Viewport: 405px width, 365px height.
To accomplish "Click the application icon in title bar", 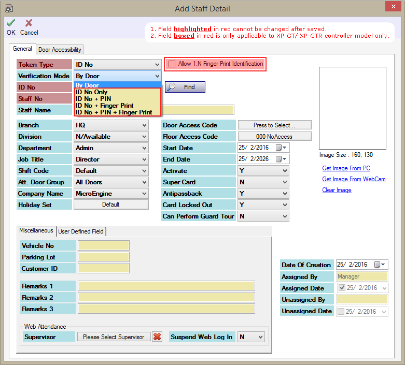I will [x=9, y=8].
